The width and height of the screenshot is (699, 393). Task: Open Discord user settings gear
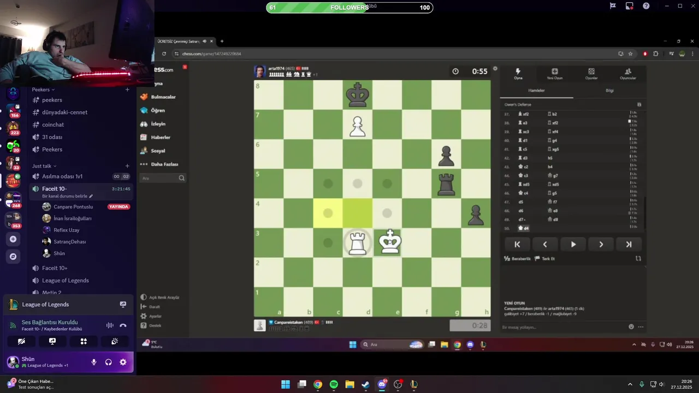click(x=123, y=362)
